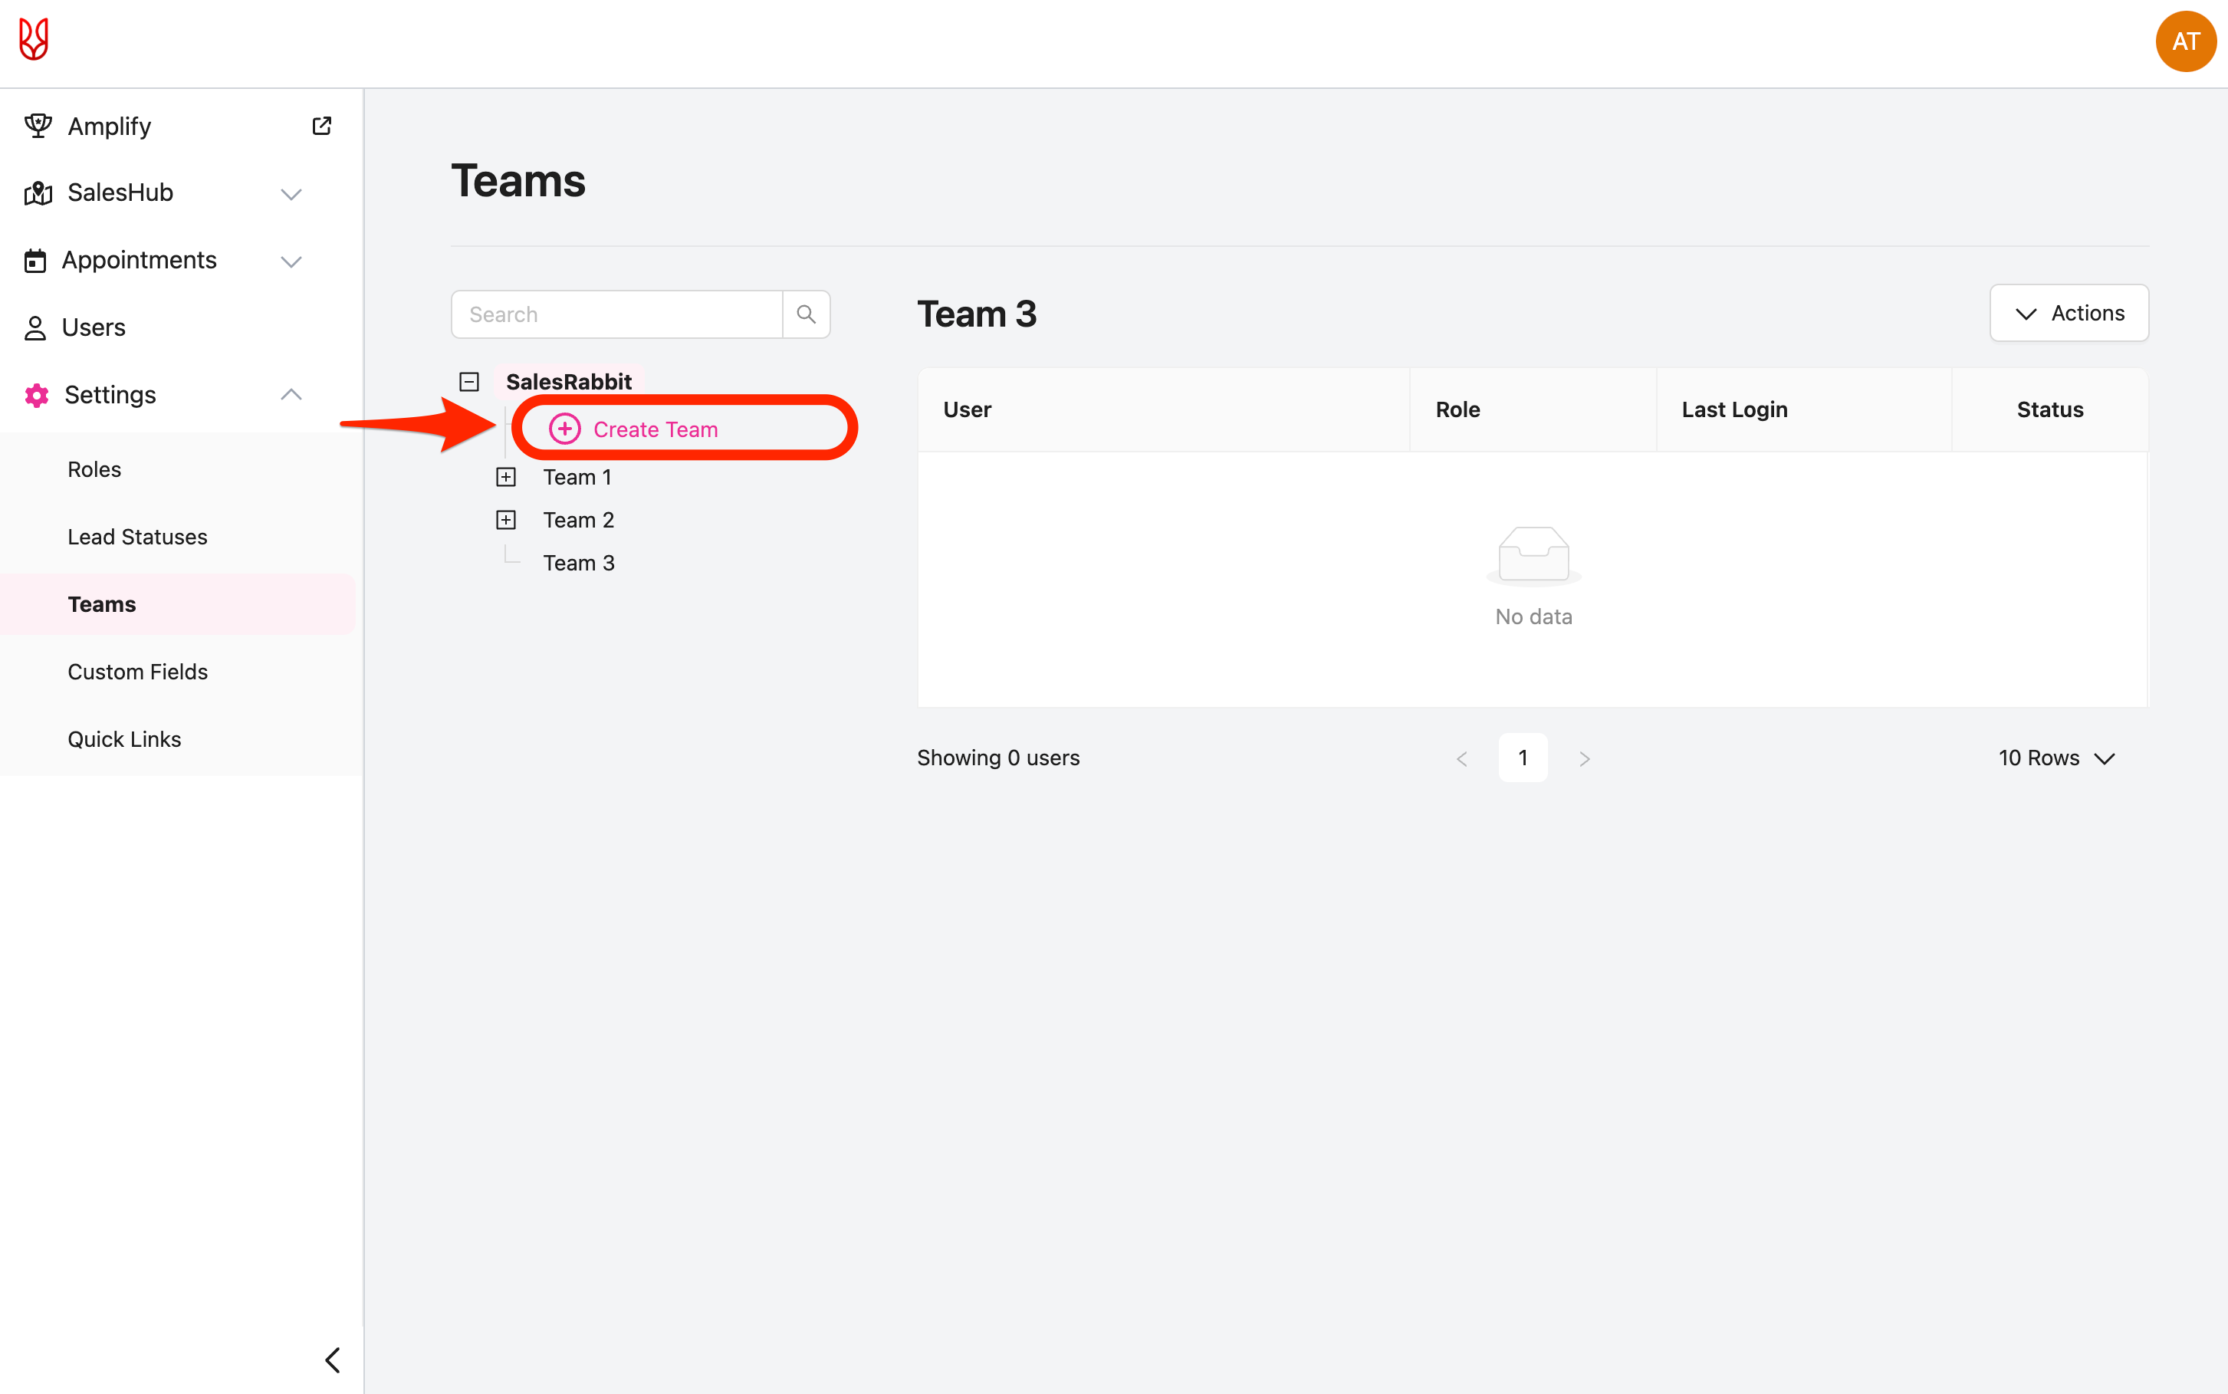Image resolution: width=2228 pixels, height=1394 pixels.
Task: Click the Amplify external link icon
Action: (x=322, y=127)
